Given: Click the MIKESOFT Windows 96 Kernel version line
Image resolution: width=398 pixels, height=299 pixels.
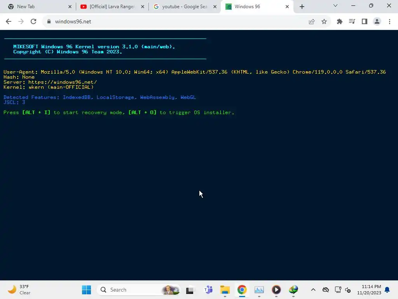Looking at the screenshot, I should 94,47.
